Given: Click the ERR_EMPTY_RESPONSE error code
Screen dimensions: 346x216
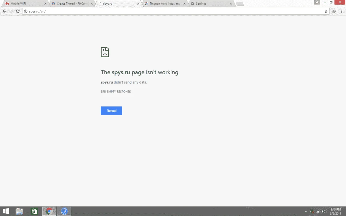Looking at the screenshot, I should (x=116, y=92).
